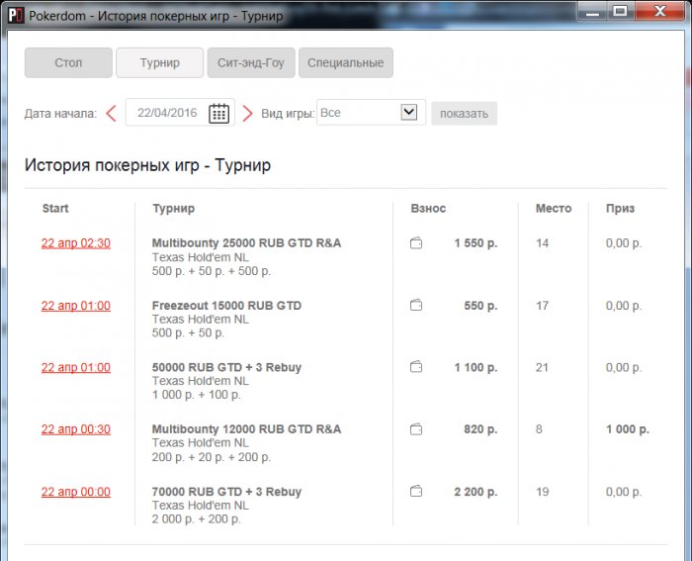Close the Pokerdom window
The height and width of the screenshot is (561, 692).
(659, 12)
